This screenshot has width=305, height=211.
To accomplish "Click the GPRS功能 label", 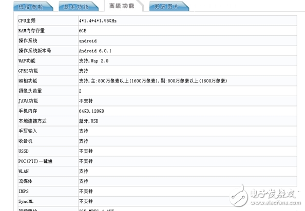I will [28, 71].
